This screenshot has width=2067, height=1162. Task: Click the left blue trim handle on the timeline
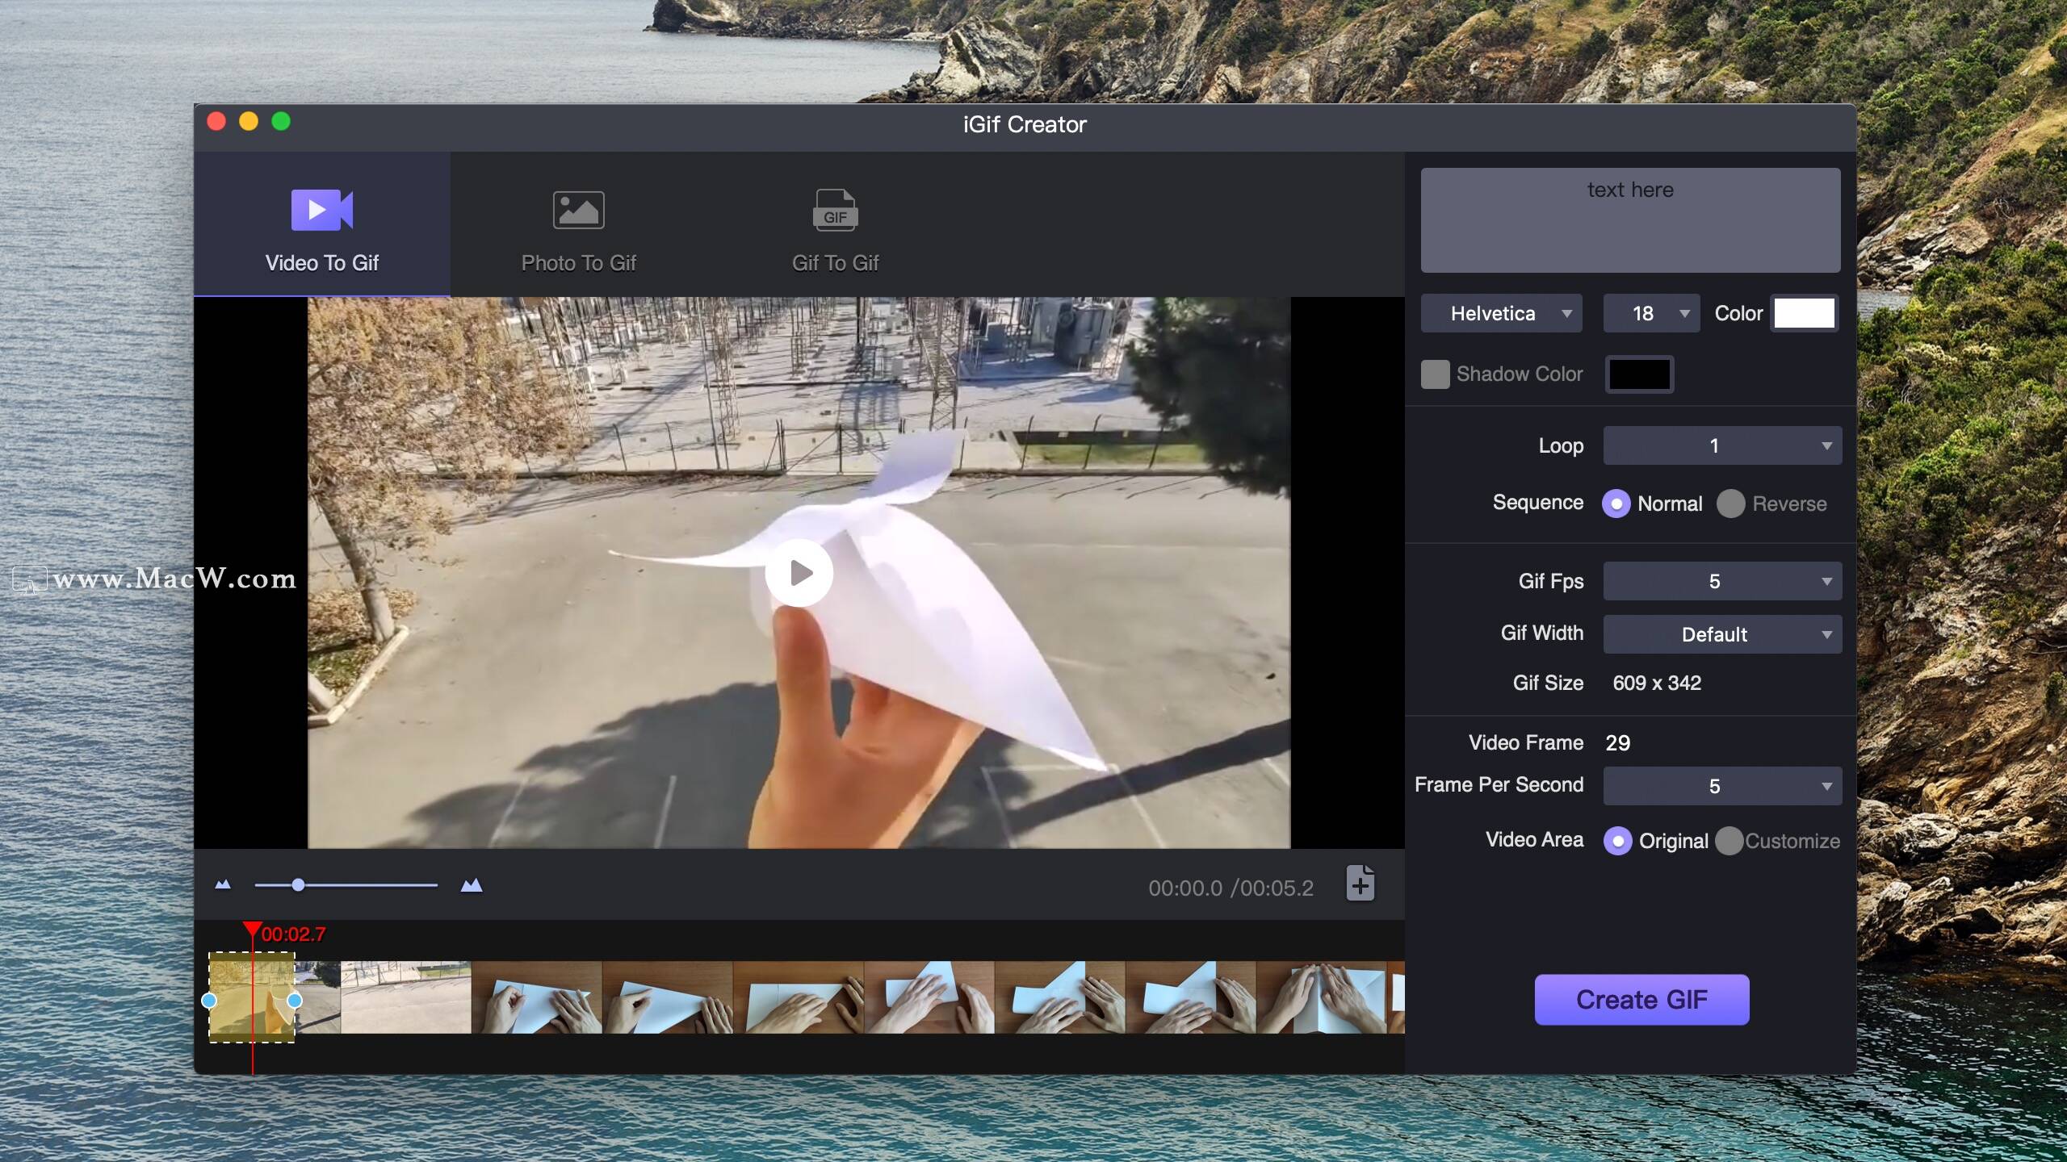click(209, 1001)
